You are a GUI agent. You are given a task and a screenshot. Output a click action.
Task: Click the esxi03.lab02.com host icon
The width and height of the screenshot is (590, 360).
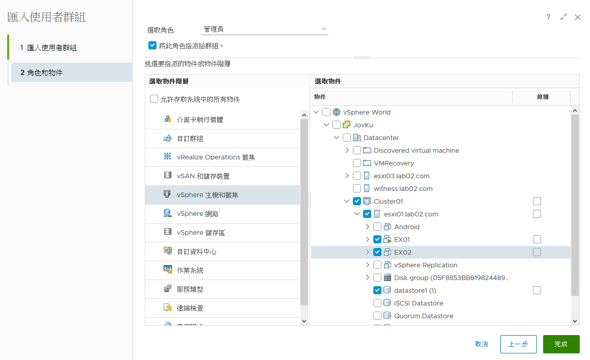(x=367, y=176)
